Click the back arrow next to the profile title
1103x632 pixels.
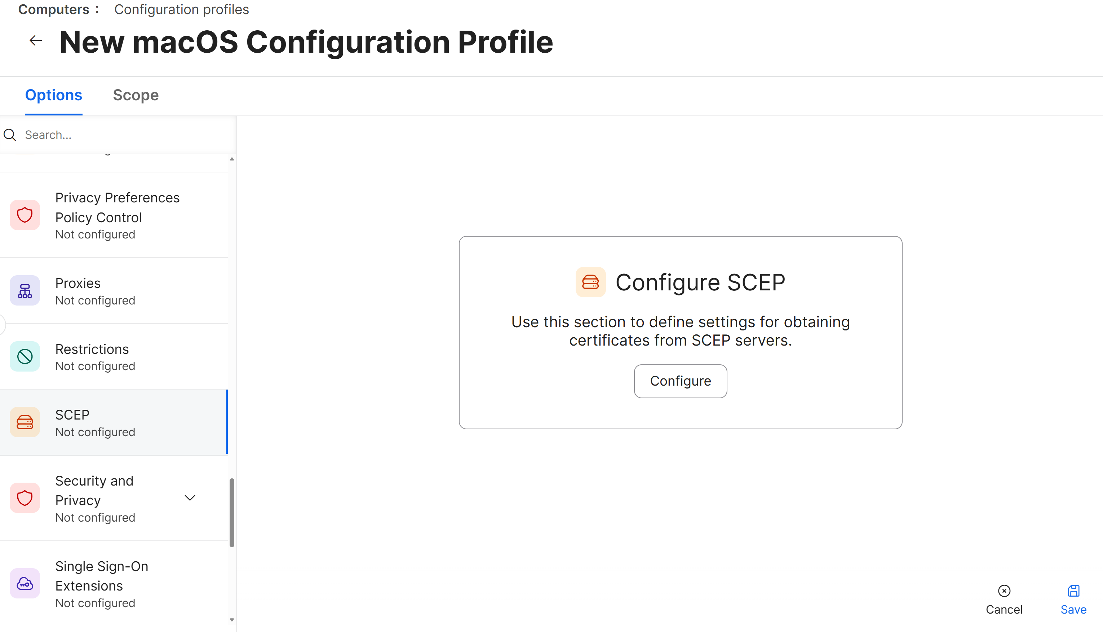35,40
